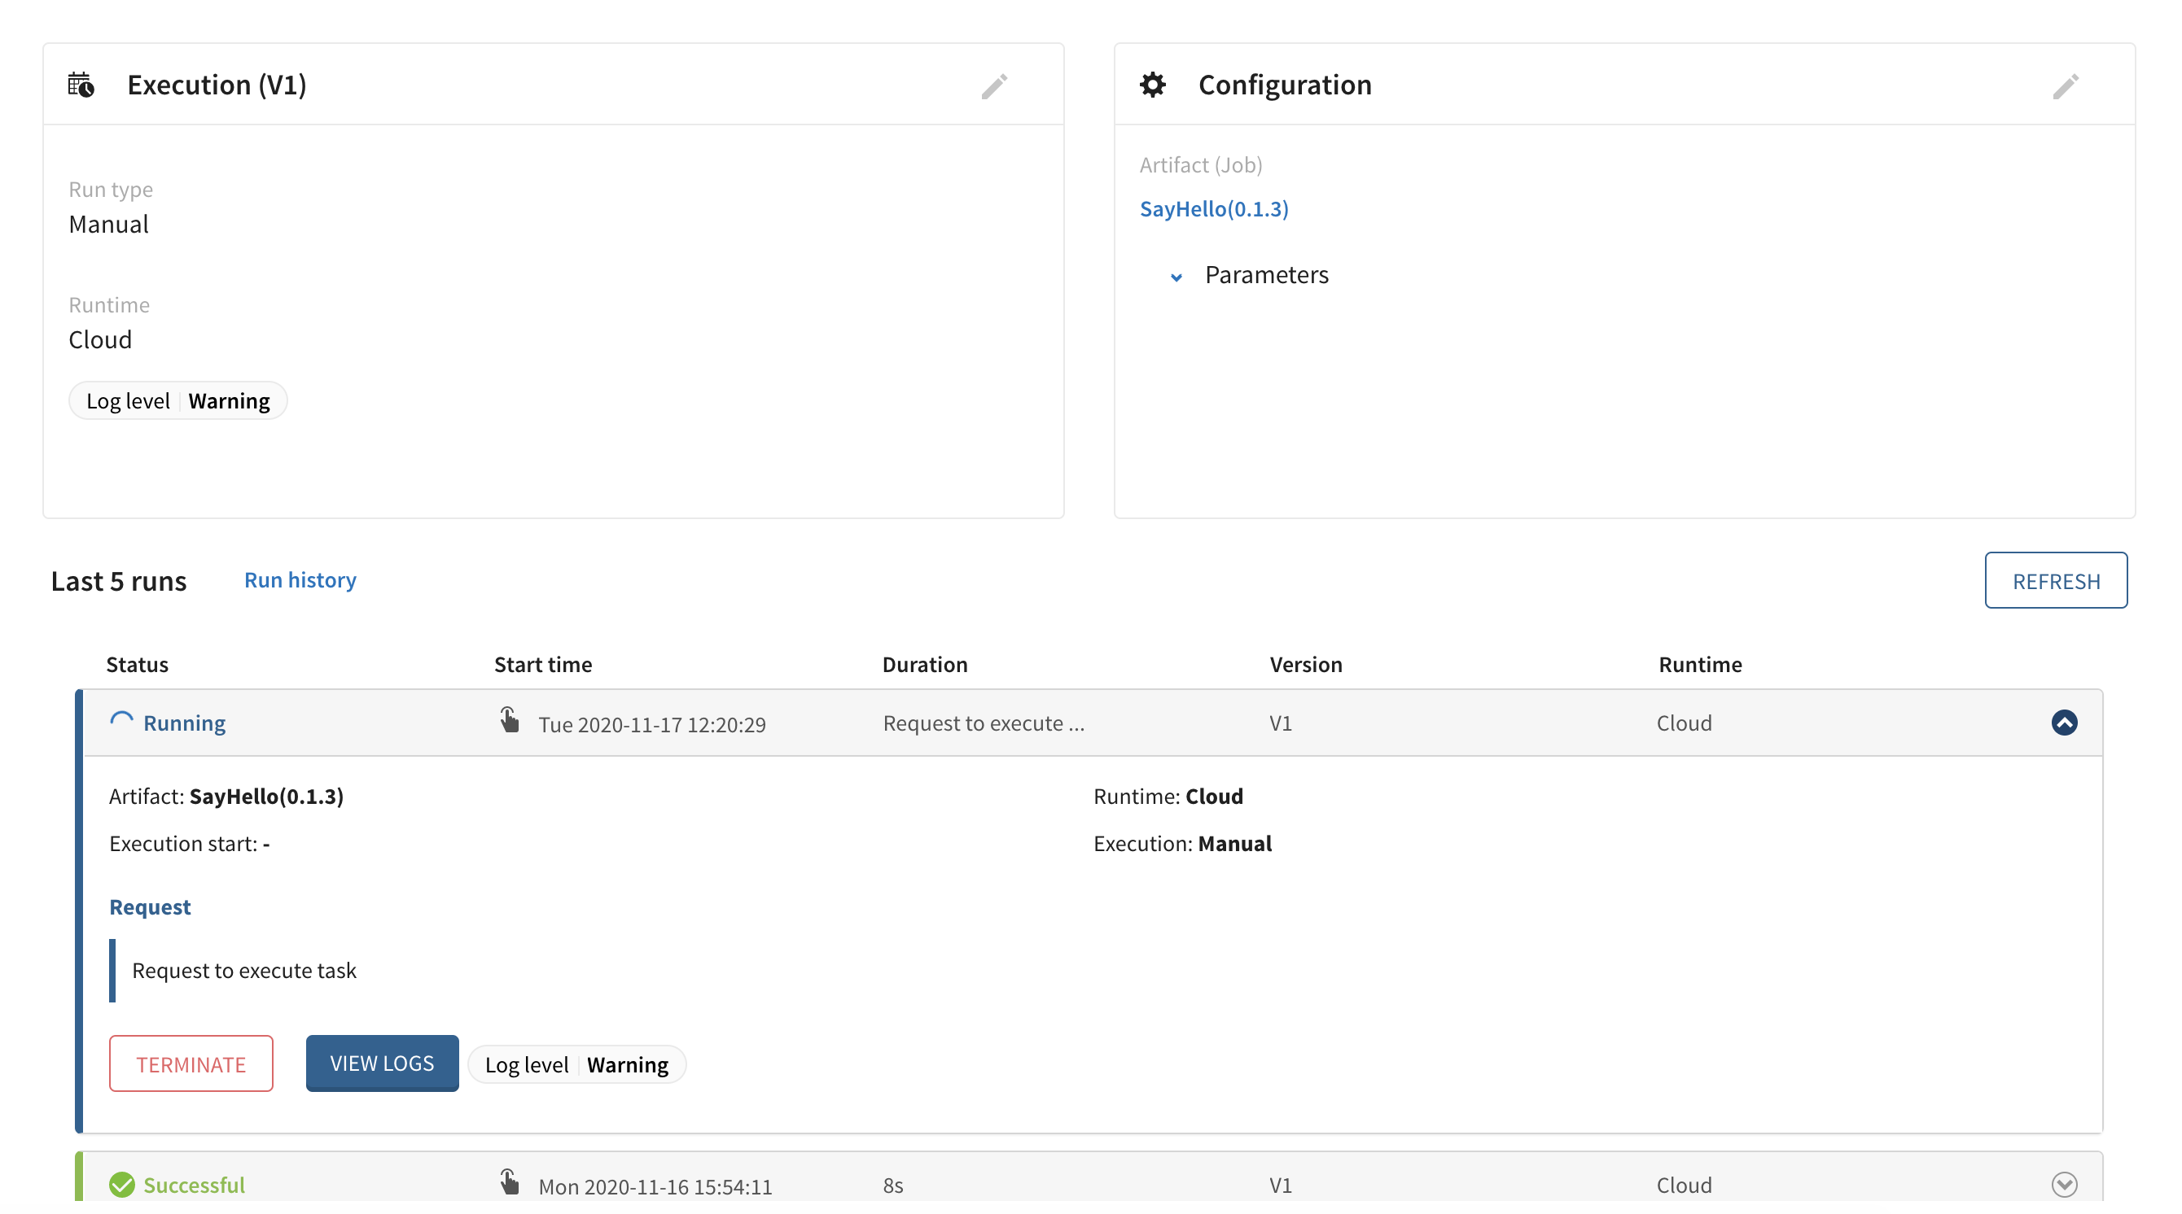Collapse the Parameters section
Image resolution: width=2182 pixels, height=1214 pixels.
[x=1175, y=277]
